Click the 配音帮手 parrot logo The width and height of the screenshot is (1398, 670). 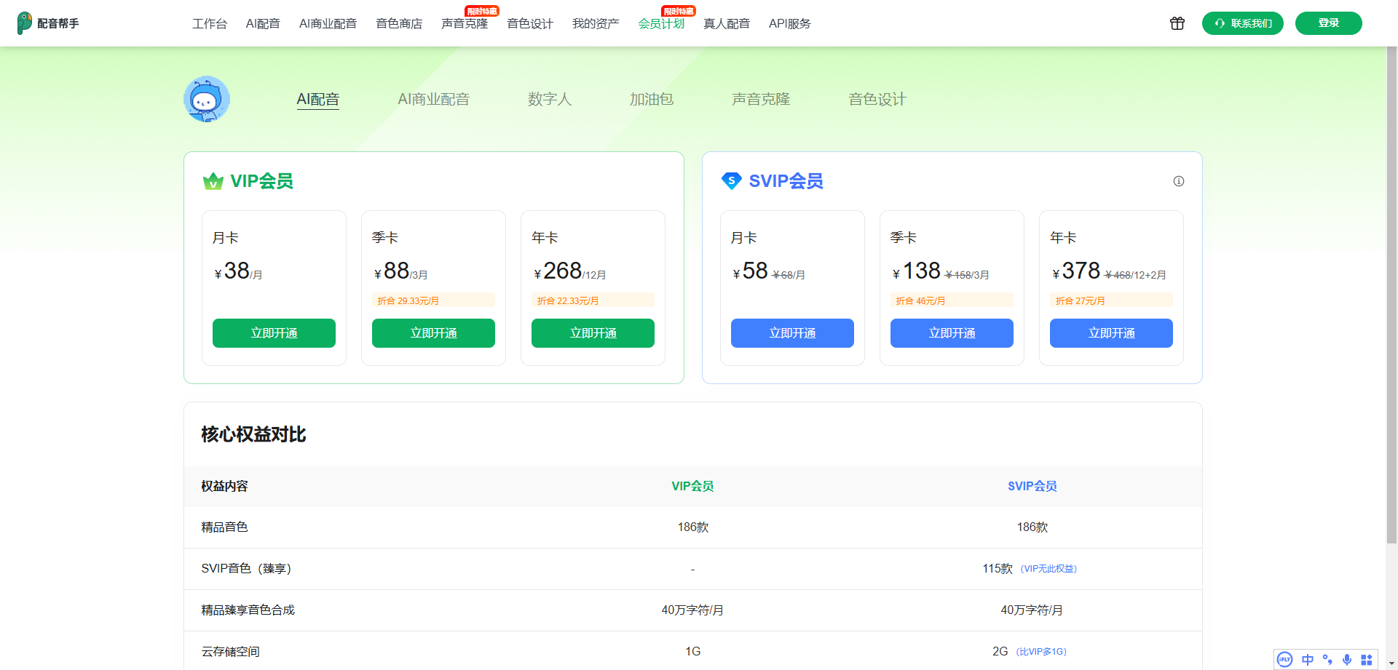click(25, 23)
